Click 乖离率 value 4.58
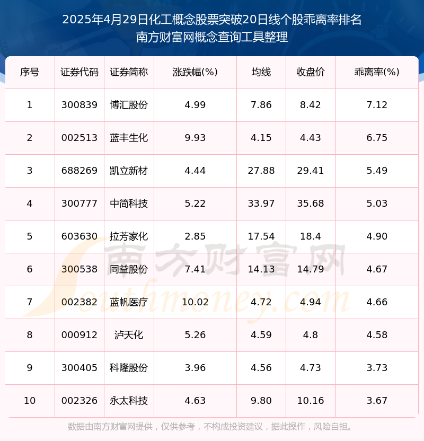The width and height of the screenshot is (424, 441). (x=377, y=335)
